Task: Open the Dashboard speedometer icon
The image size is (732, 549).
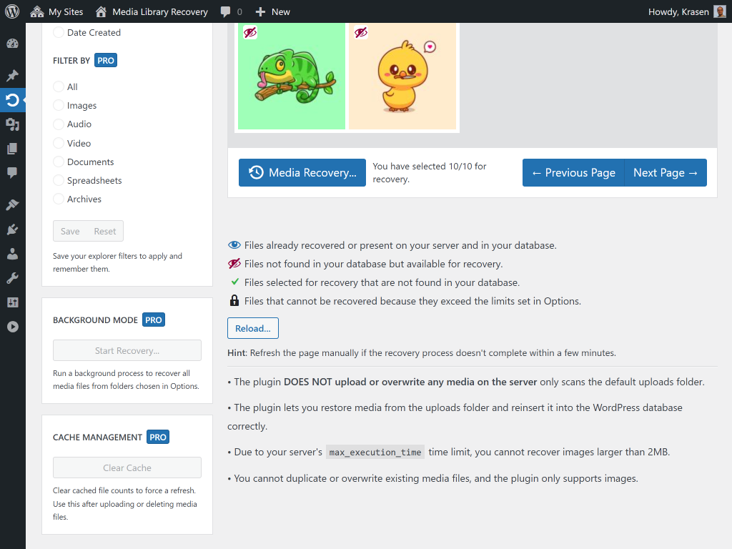Action: (x=11, y=44)
